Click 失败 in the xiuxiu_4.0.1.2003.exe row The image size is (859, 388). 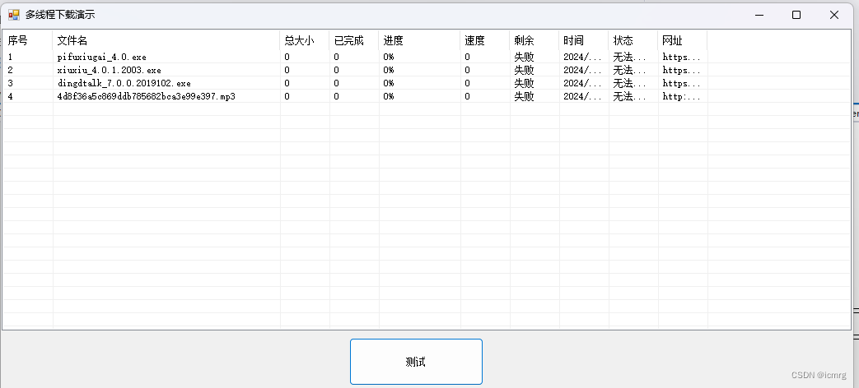[x=524, y=70]
